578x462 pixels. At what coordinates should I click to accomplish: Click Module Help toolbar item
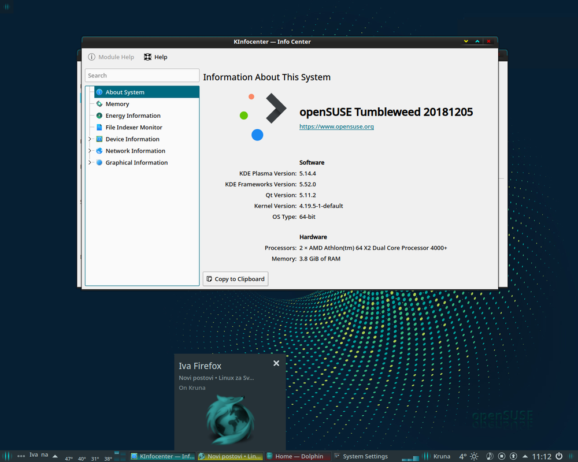pos(111,57)
